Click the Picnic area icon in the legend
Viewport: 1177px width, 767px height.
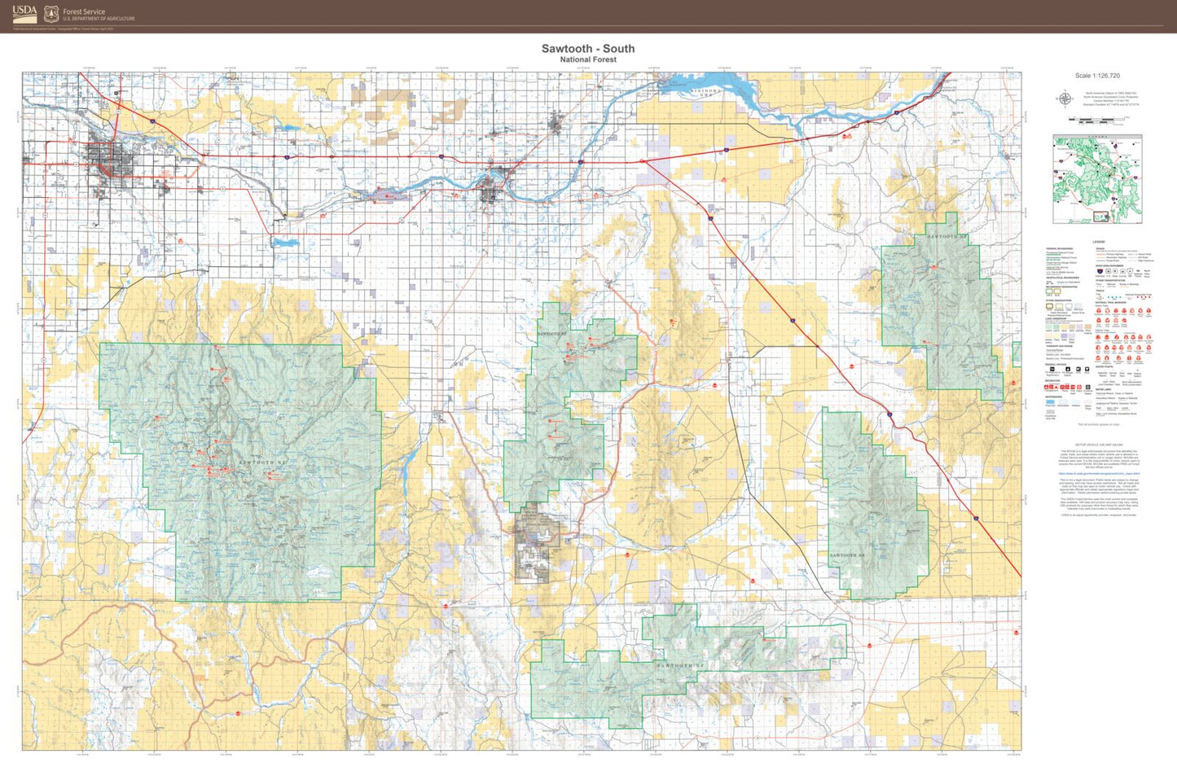(1062, 387)
